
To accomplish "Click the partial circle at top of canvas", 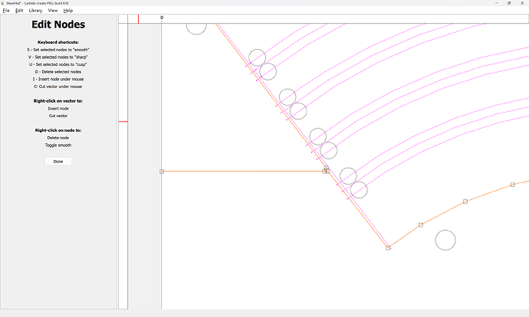I will [x=196, y=28].
